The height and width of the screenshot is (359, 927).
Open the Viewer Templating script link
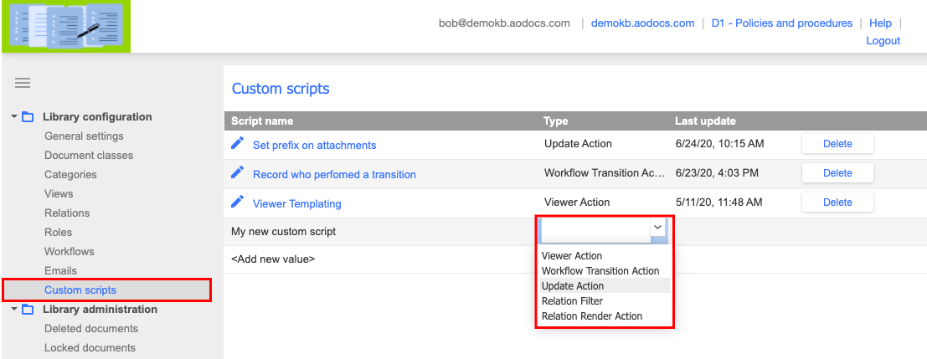coord(296,203)
